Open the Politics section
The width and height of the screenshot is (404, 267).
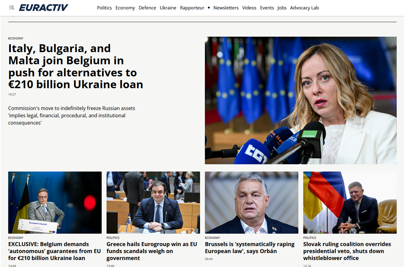[x=104, y=8]
